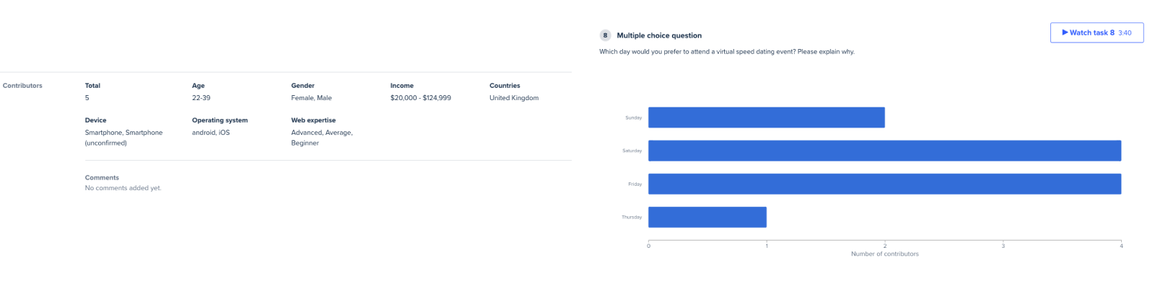Screen dimensions: 1155x281
Task: Click the Number of contributors axis label
Action: tap(885, 254)
